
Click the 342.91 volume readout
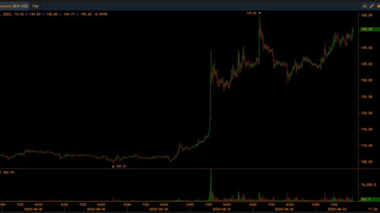[8, 172]
